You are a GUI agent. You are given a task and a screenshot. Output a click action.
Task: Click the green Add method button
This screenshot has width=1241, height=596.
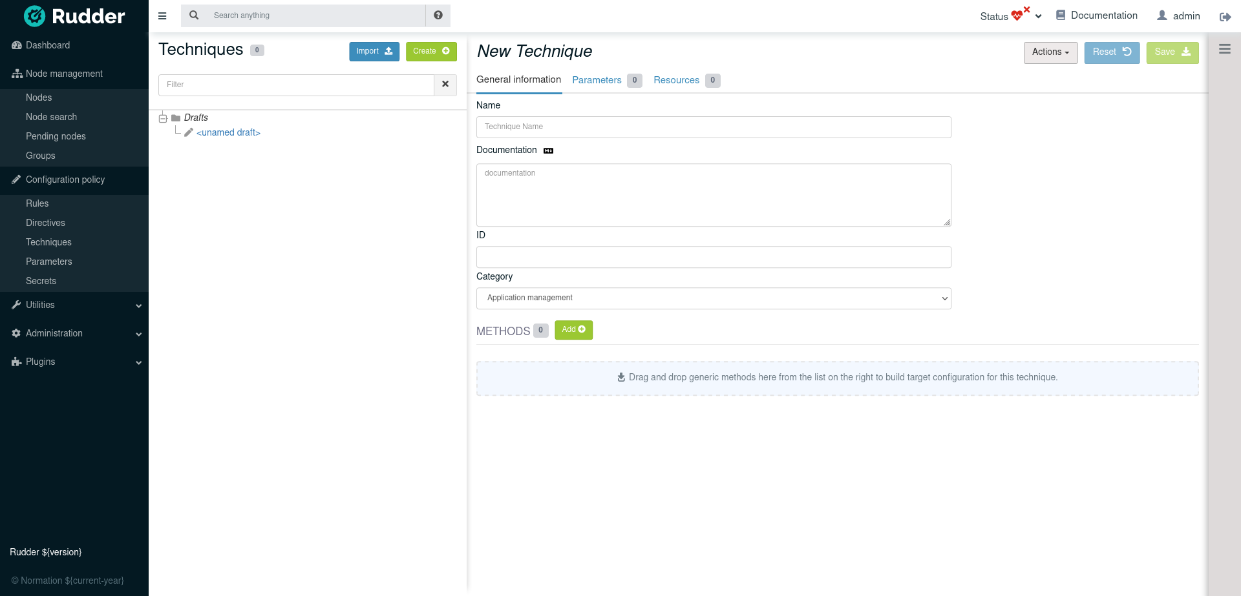pos(573,330)
